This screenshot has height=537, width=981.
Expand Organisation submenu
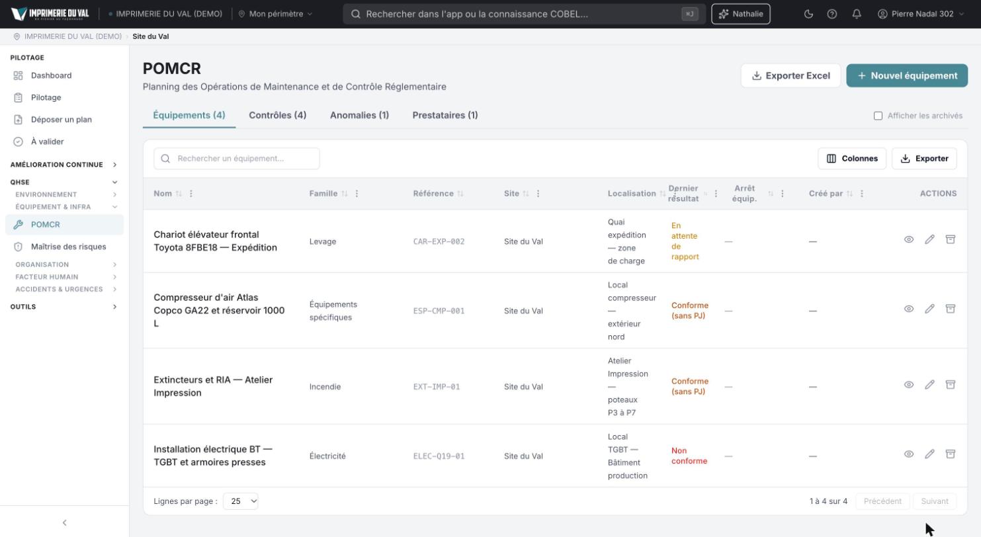pyautogui.click(x=65, y=265)
